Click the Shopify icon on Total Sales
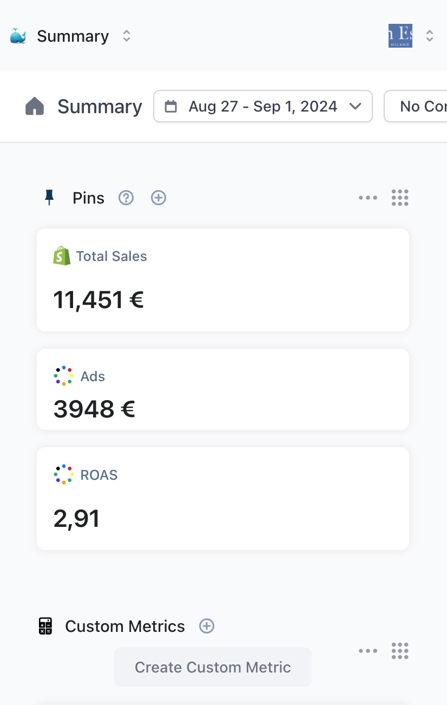This screenshot has width=447, height=705. tap(62, 256)
